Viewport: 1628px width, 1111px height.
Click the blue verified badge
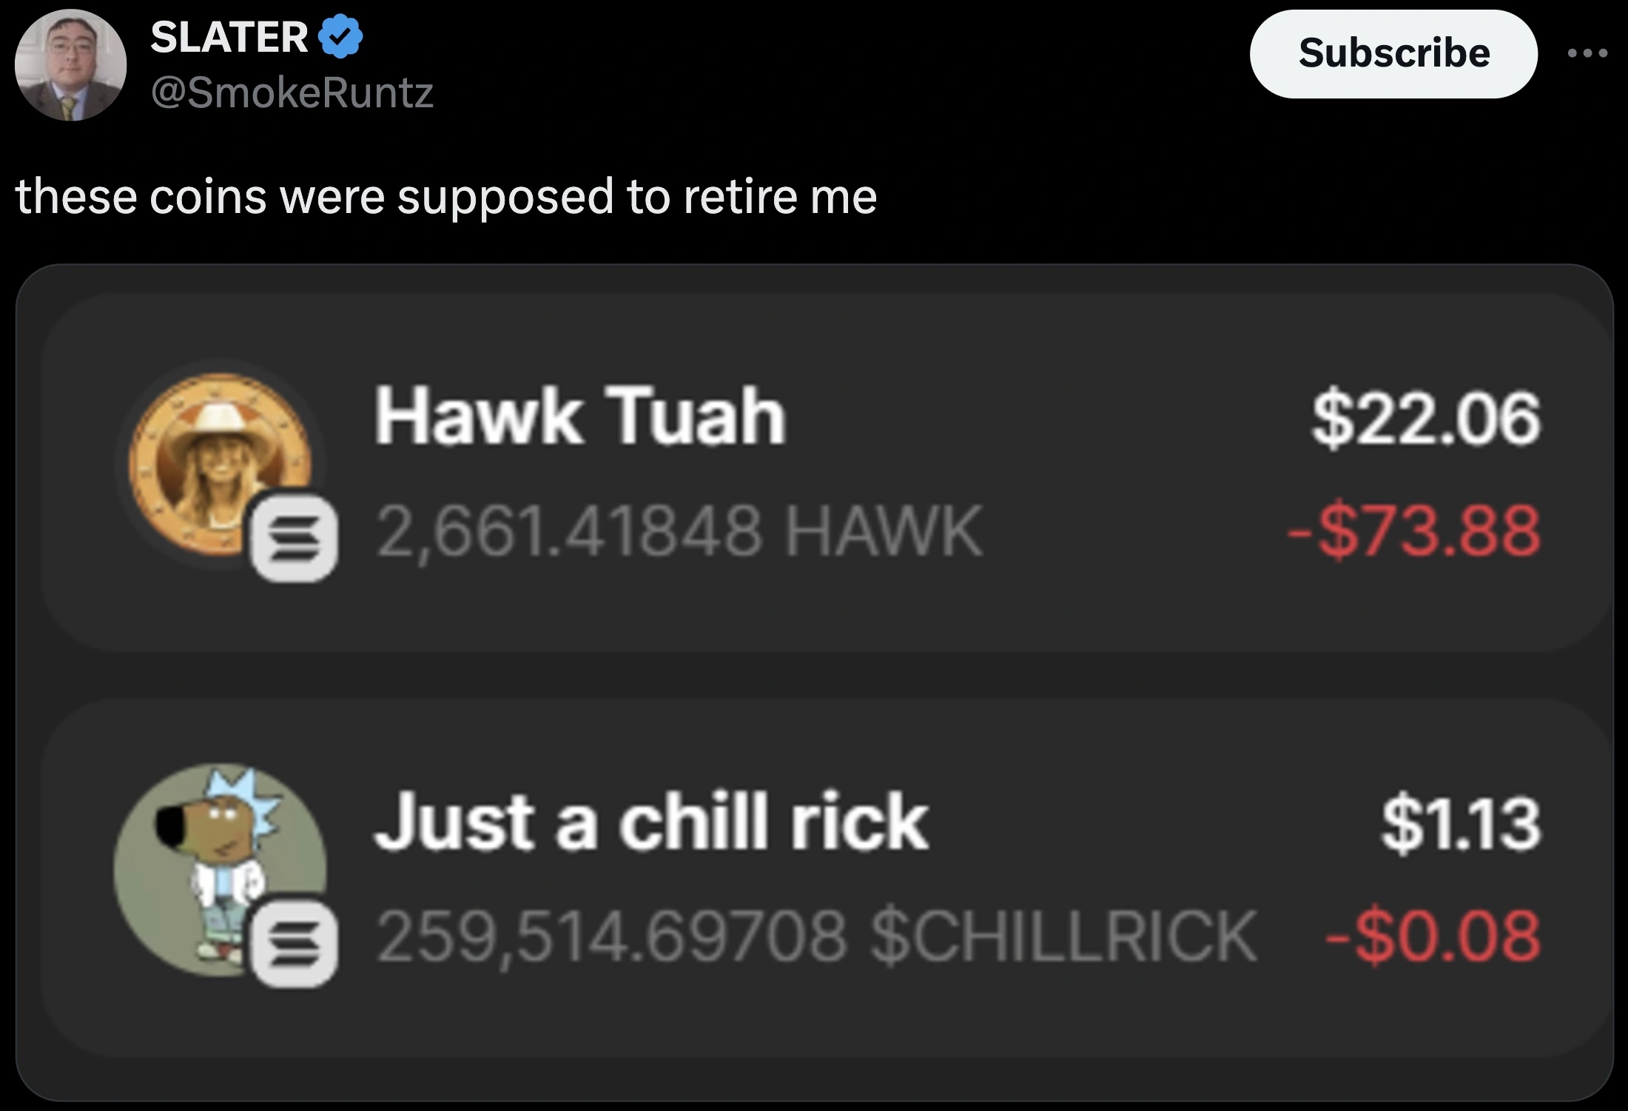tap(340, 37)
